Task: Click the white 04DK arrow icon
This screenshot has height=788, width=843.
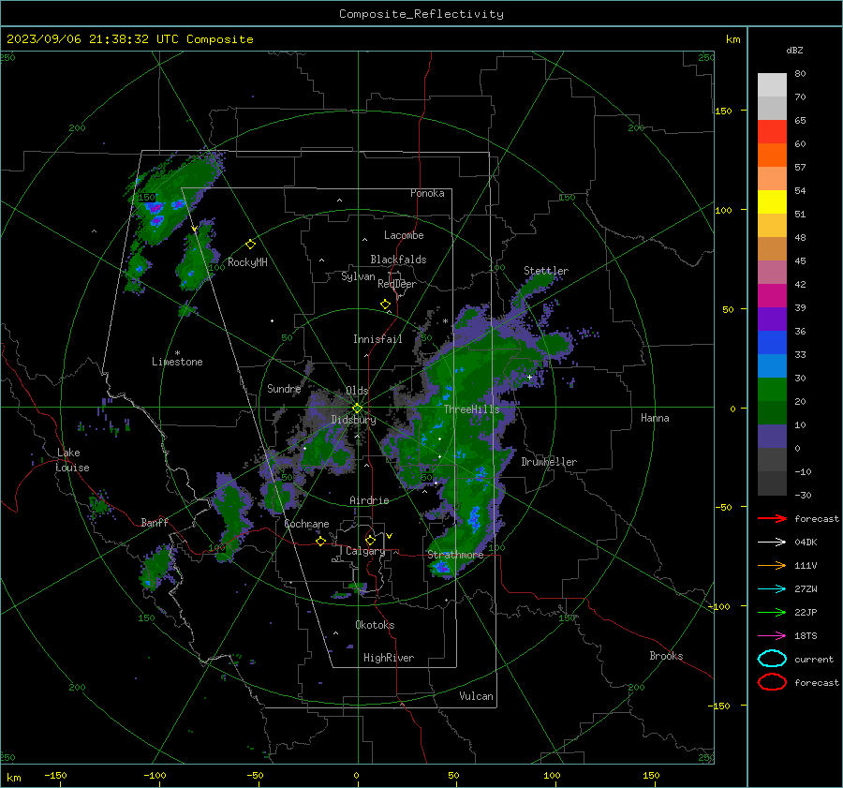Action: click(x=772, y=543)
